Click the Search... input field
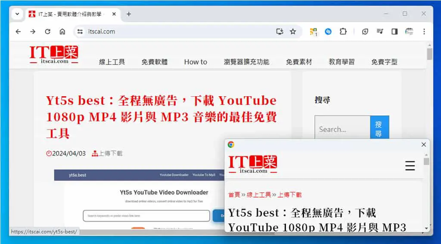 click(x=342, y=128)
